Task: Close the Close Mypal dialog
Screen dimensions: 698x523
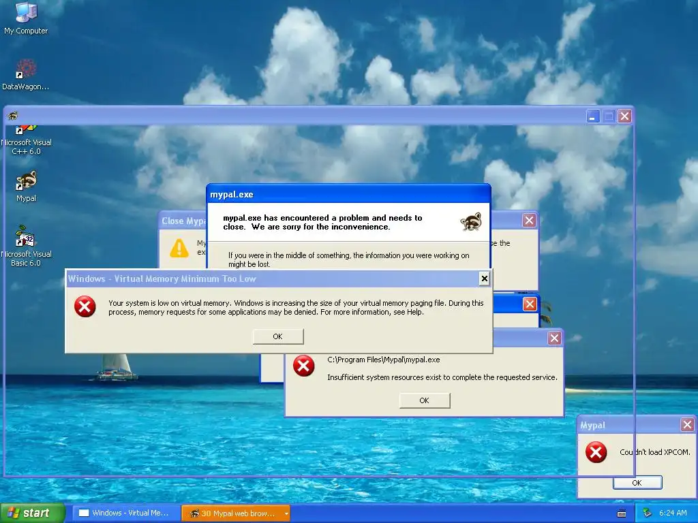Action: coord(529,221)
